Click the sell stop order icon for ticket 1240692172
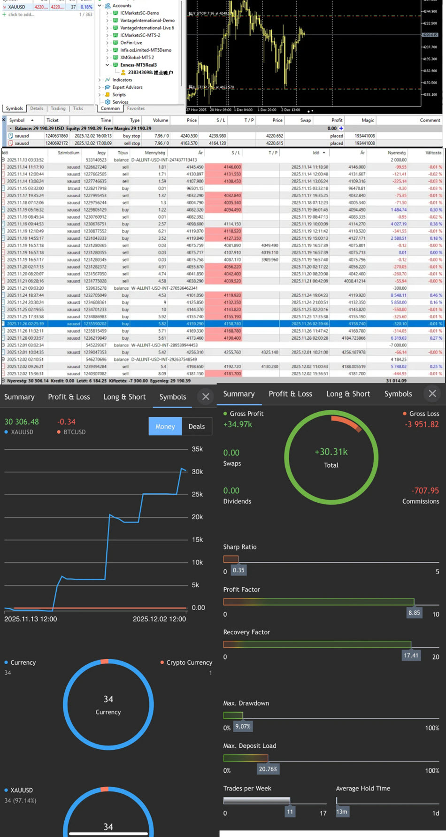 click(x=11, y=143)
